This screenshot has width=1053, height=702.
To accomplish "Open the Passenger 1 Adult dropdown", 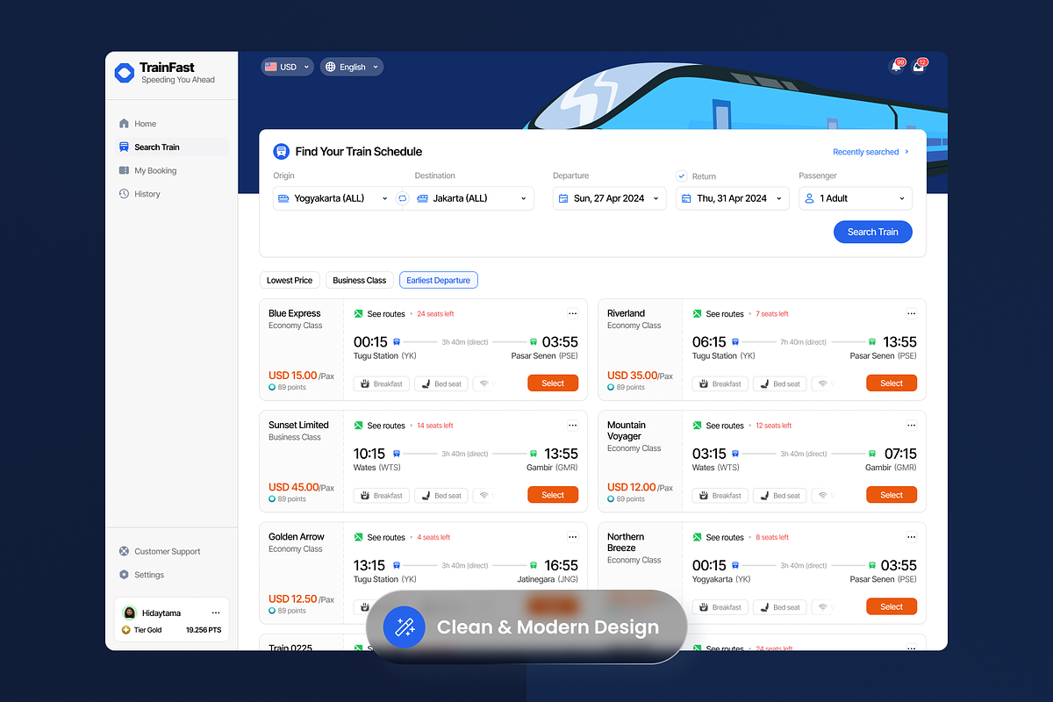I will click(x=856, y=198).
